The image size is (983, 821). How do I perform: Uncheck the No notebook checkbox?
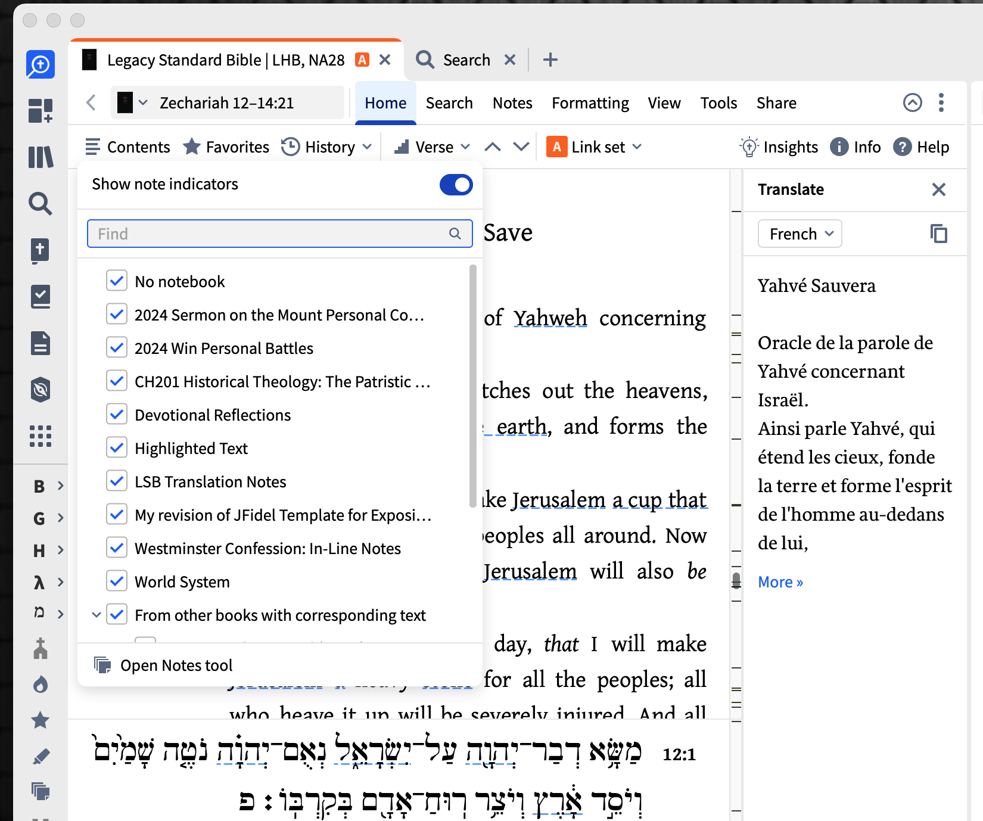tap(117, 281)
